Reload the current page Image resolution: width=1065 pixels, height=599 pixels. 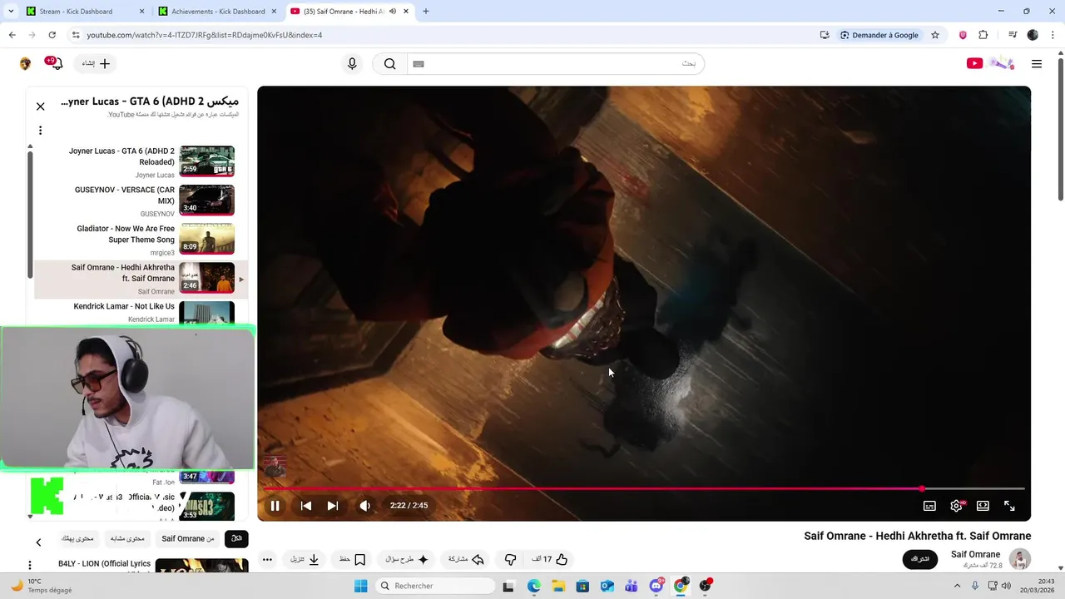coord(52,35)
